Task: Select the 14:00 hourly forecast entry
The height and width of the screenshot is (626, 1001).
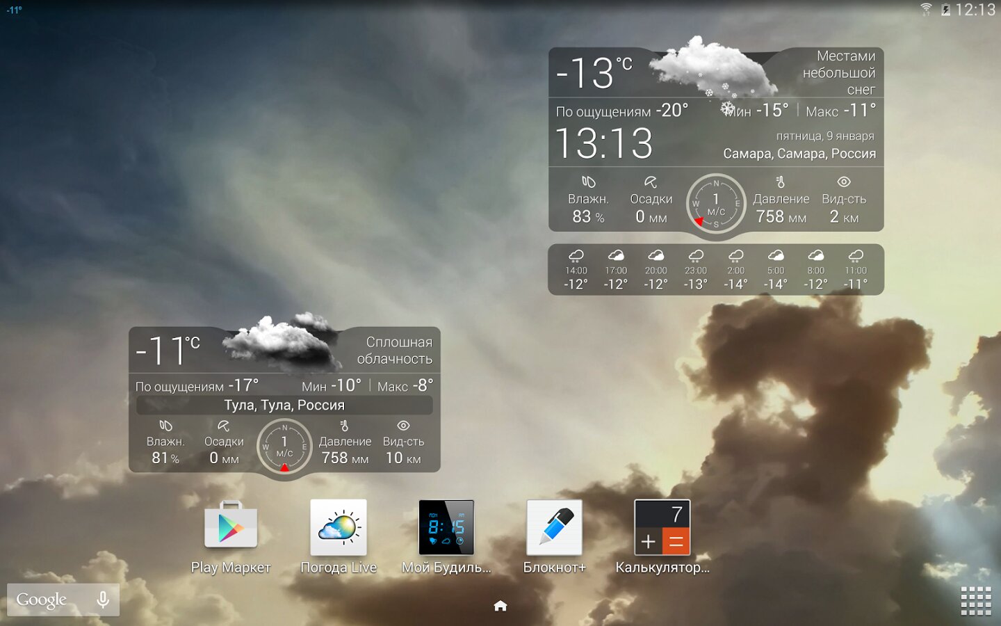Action: 576,270
